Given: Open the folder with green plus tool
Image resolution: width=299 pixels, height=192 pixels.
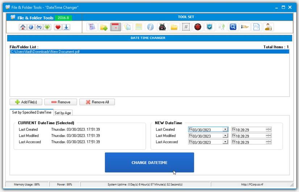Looking at the screenshot, I should [x=104, y=27].
